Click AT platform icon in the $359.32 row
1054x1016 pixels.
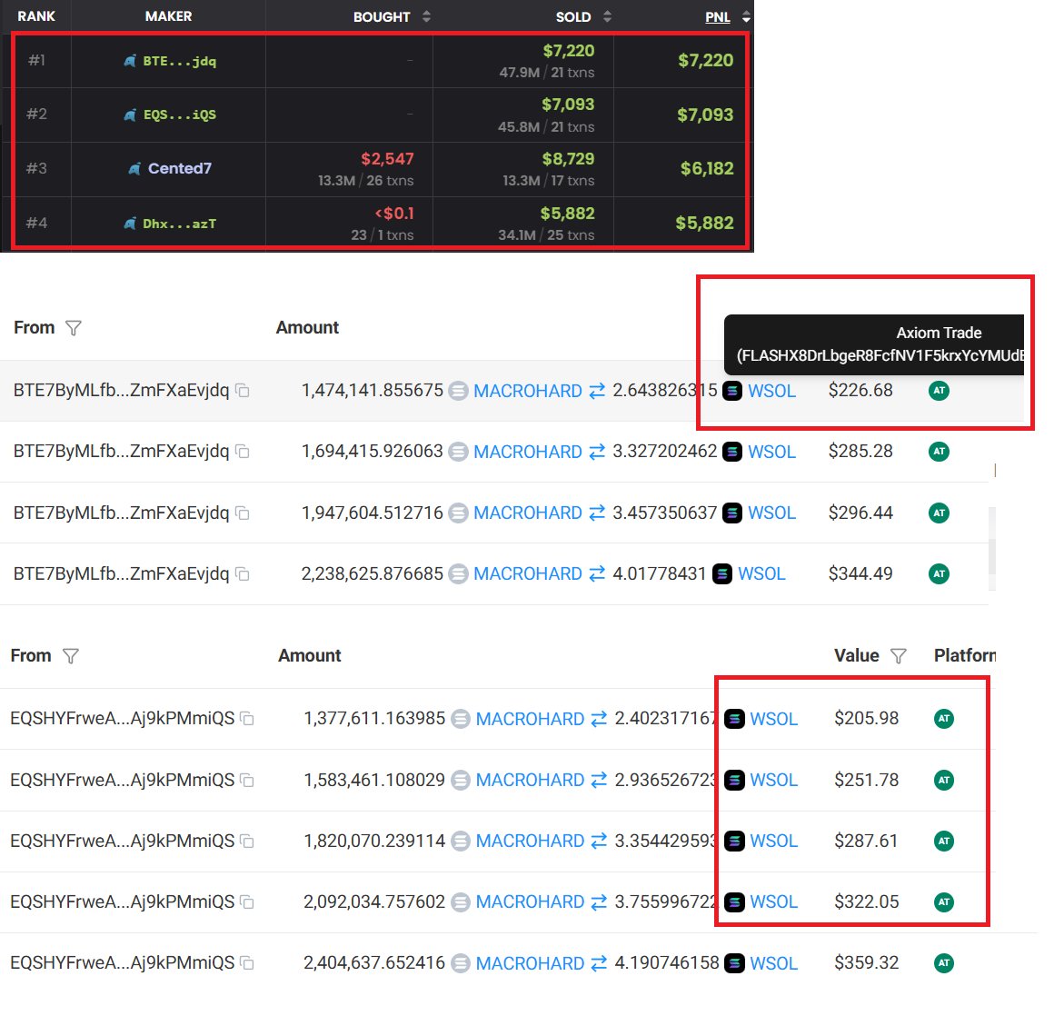[943, 963]
